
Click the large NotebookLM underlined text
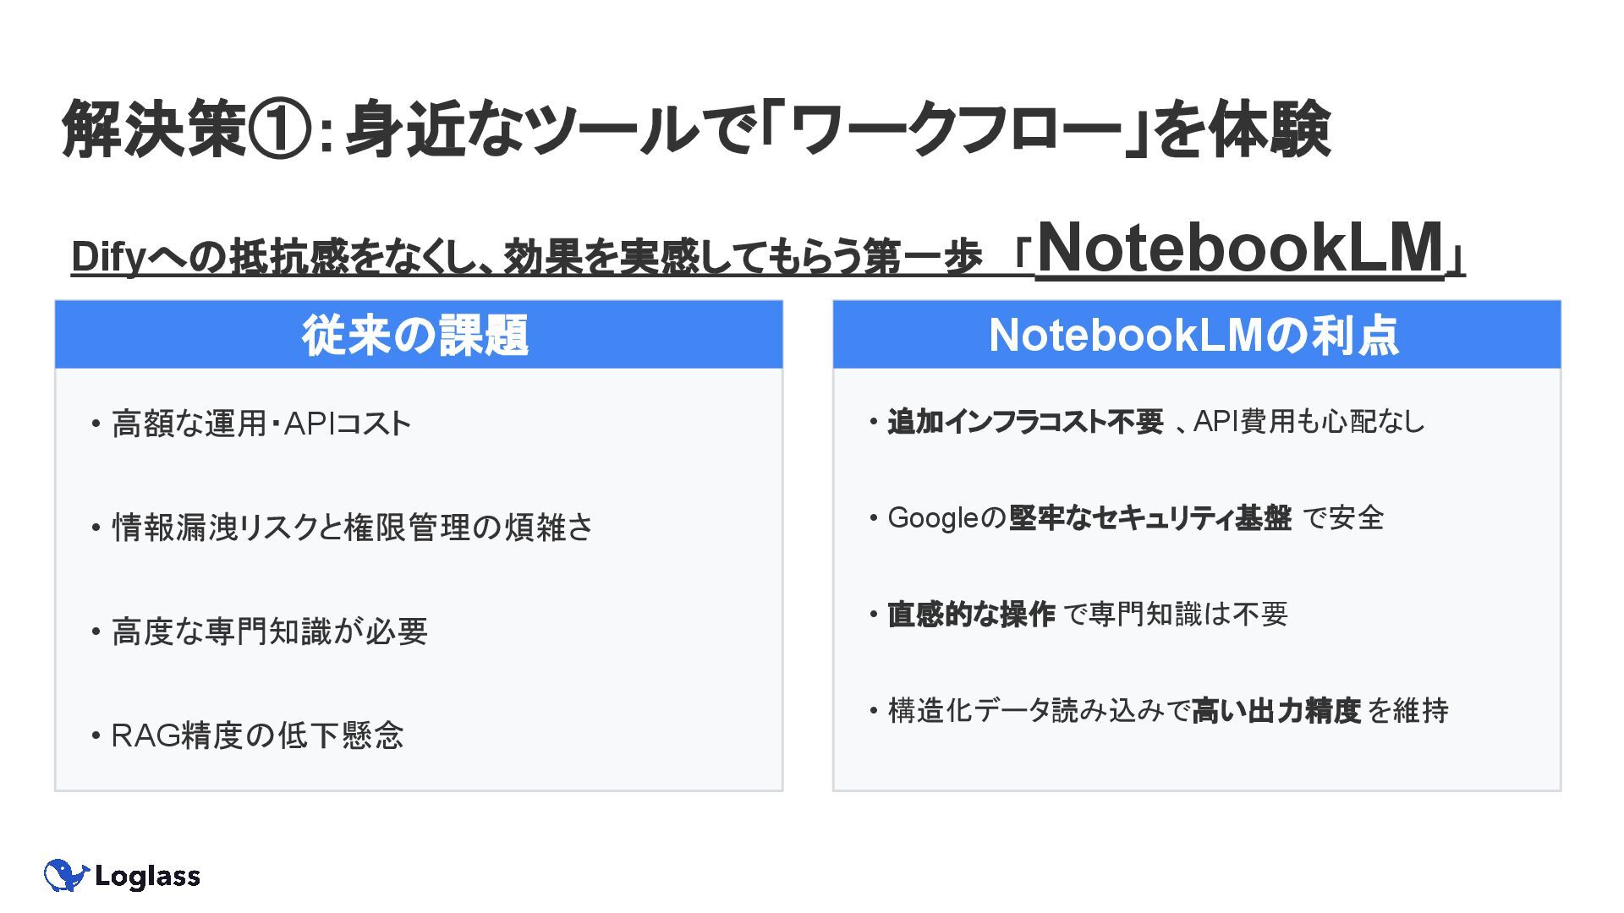coord(1240,249)
